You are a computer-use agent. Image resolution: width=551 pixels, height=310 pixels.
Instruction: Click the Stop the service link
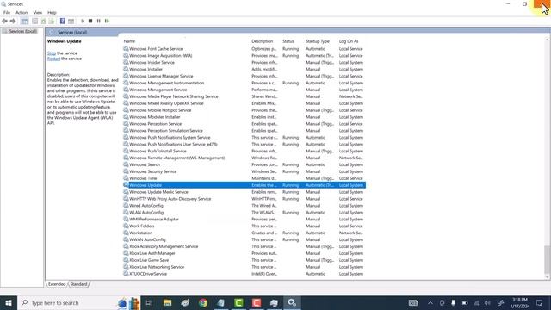click(52, 53)
